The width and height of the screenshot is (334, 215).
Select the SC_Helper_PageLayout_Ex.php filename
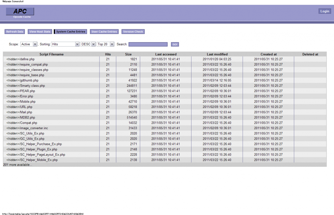coord(36,155)
